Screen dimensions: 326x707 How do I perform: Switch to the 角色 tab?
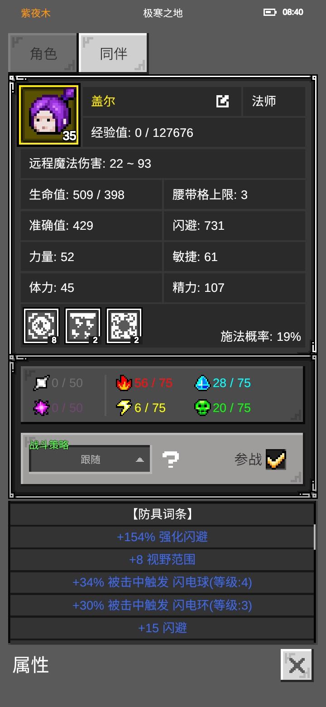point(43,53)
